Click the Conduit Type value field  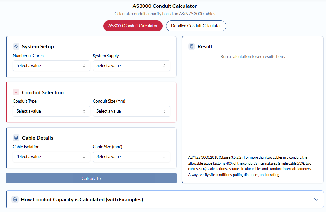pyautogui.click(x=51, y=111)
